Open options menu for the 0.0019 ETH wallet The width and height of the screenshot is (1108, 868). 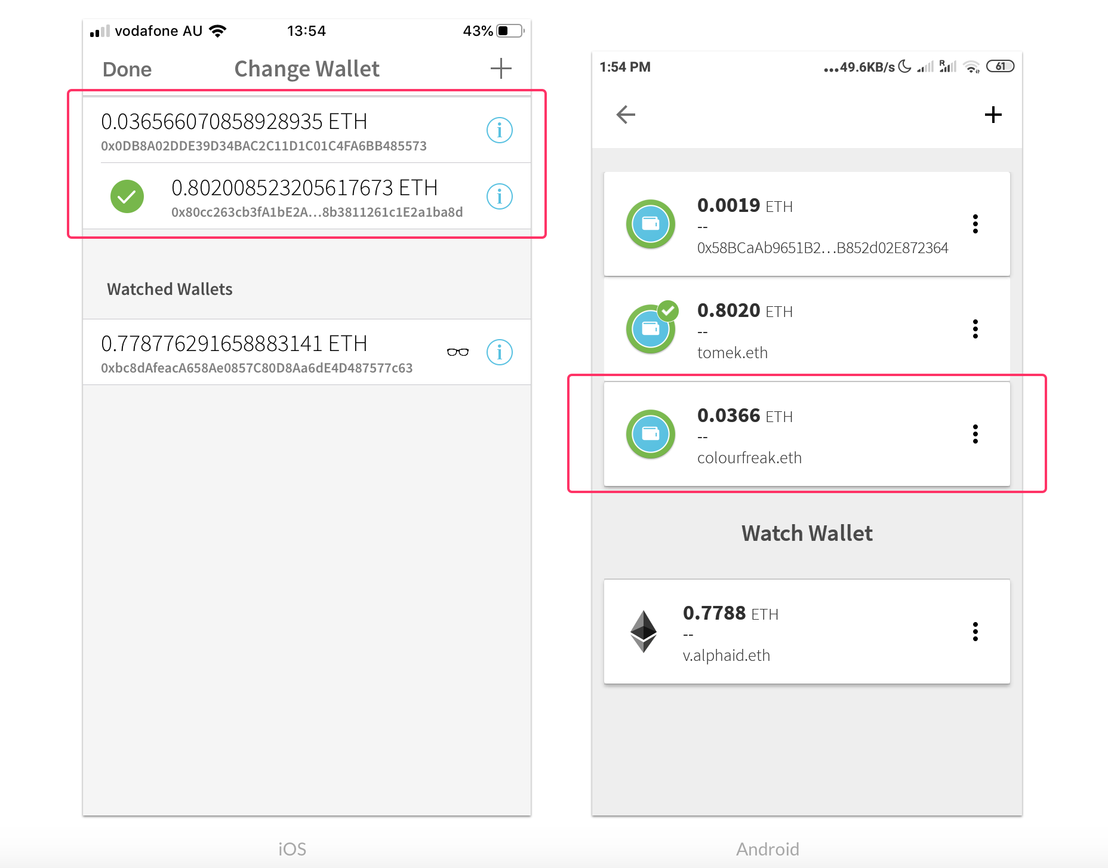975,224
